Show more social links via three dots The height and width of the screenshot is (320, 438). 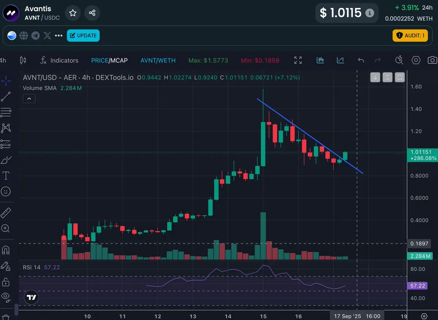[58, 35]
